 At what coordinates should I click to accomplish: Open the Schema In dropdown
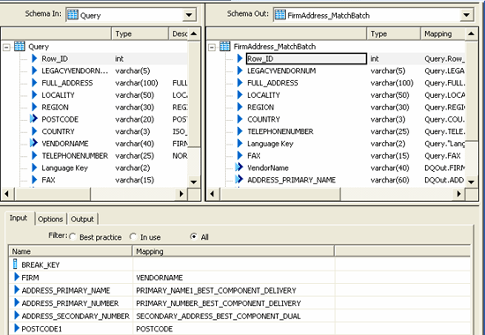(189, 15)
